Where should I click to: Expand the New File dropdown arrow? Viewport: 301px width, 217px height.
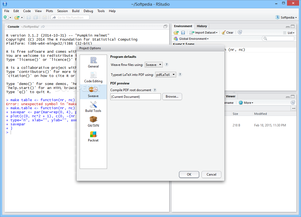[x=10, y=18]
